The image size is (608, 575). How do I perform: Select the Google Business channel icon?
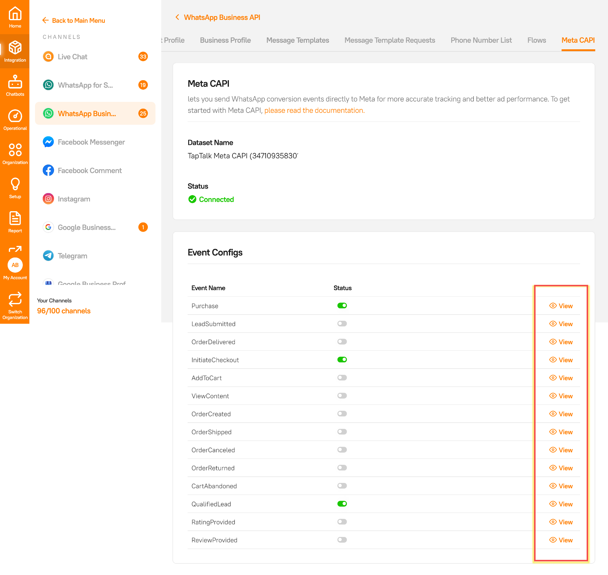tap(48, 227)
